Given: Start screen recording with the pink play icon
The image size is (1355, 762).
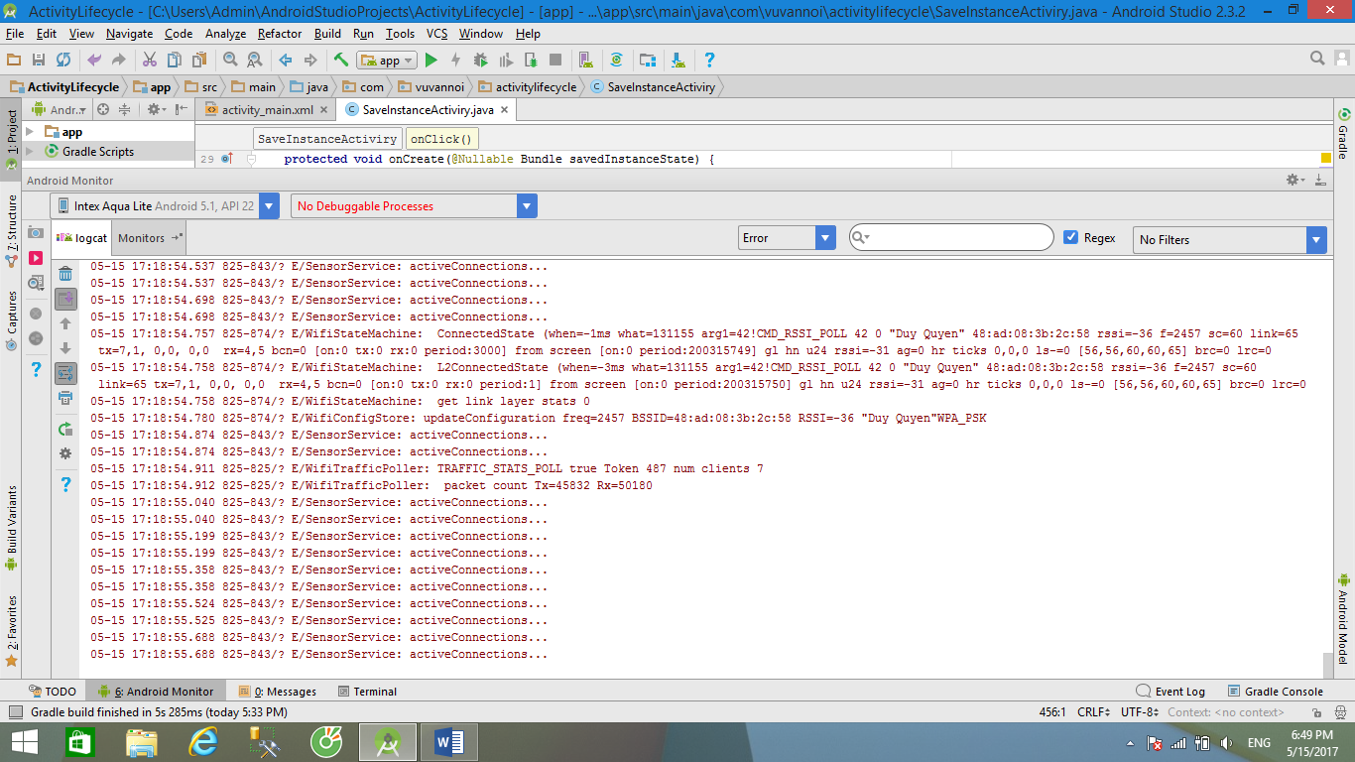Looking at the screenshot, I should point(36,258).
